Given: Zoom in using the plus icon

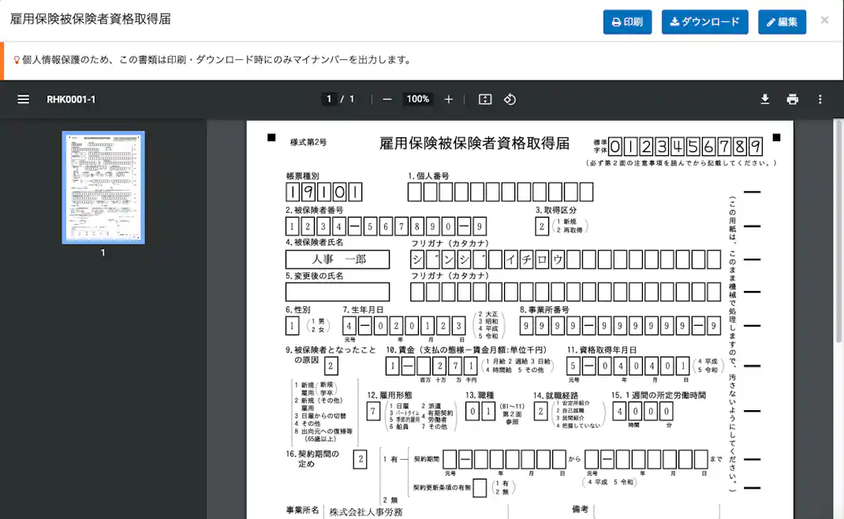Looking at the screenshot, I should tap(448, 99).
